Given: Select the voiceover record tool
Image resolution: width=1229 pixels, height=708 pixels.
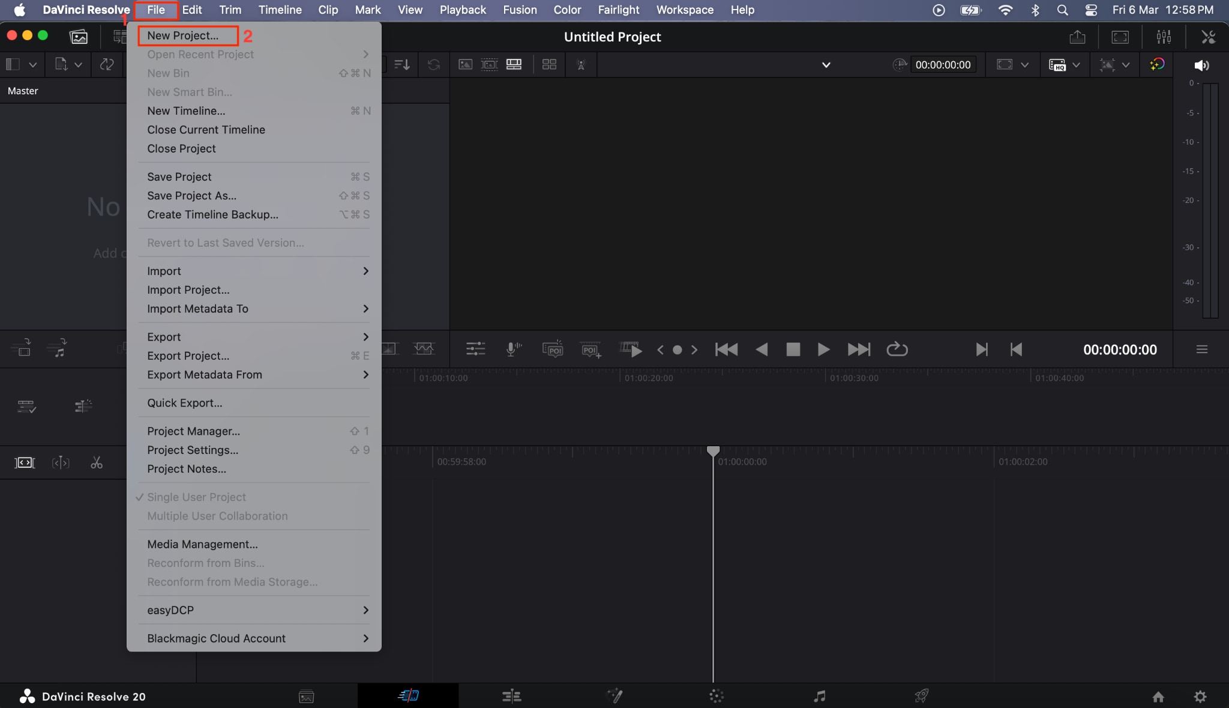Looking at the screenshot, I should (x=512, y=349).
